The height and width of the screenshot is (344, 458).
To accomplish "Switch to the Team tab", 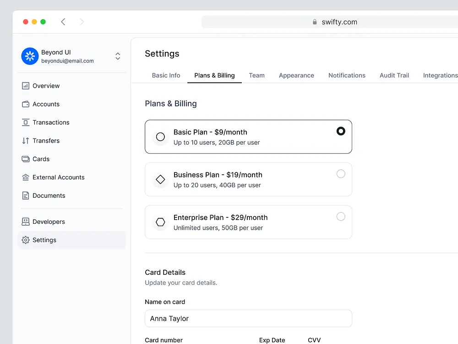I will click(x=257, y=75).
